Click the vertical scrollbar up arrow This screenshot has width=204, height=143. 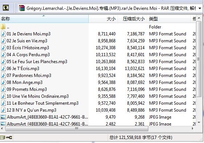199,18
